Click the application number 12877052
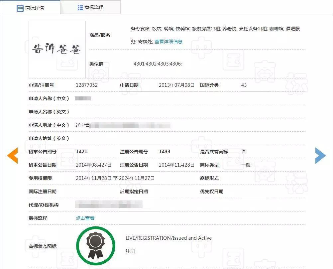Image resolution: width=333 pixels, height=269 pixels. (x=87, y=85)
